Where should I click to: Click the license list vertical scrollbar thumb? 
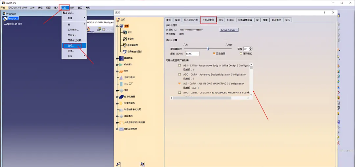click(251, 67)
